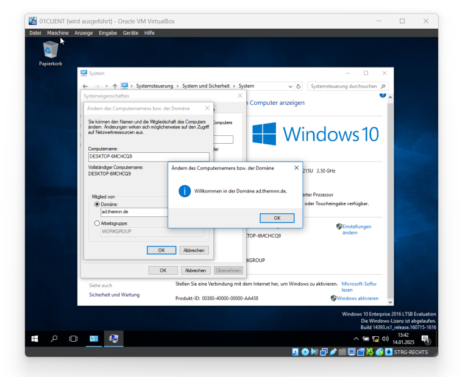The image size is (468, 377).
Task: Click Übernehmen in Systemeigenschaften dialog
Action: click(229, 270)
